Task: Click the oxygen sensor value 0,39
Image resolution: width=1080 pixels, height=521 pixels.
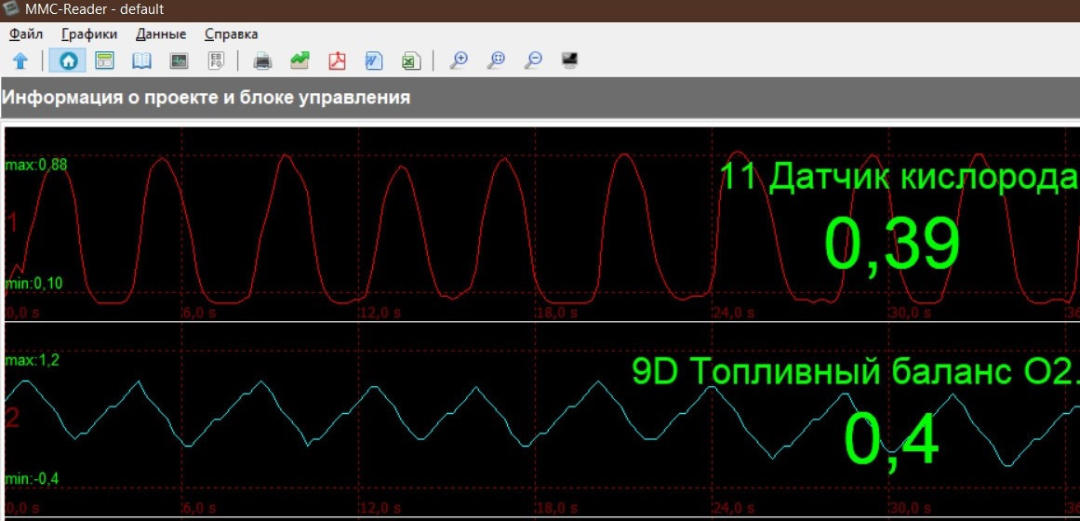Action: tap(892, 245)
